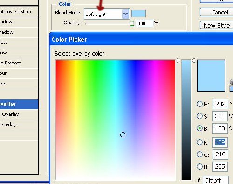The image size is (233, 184).
Task: Click the red field showing 159
Action: coord(220,142)
